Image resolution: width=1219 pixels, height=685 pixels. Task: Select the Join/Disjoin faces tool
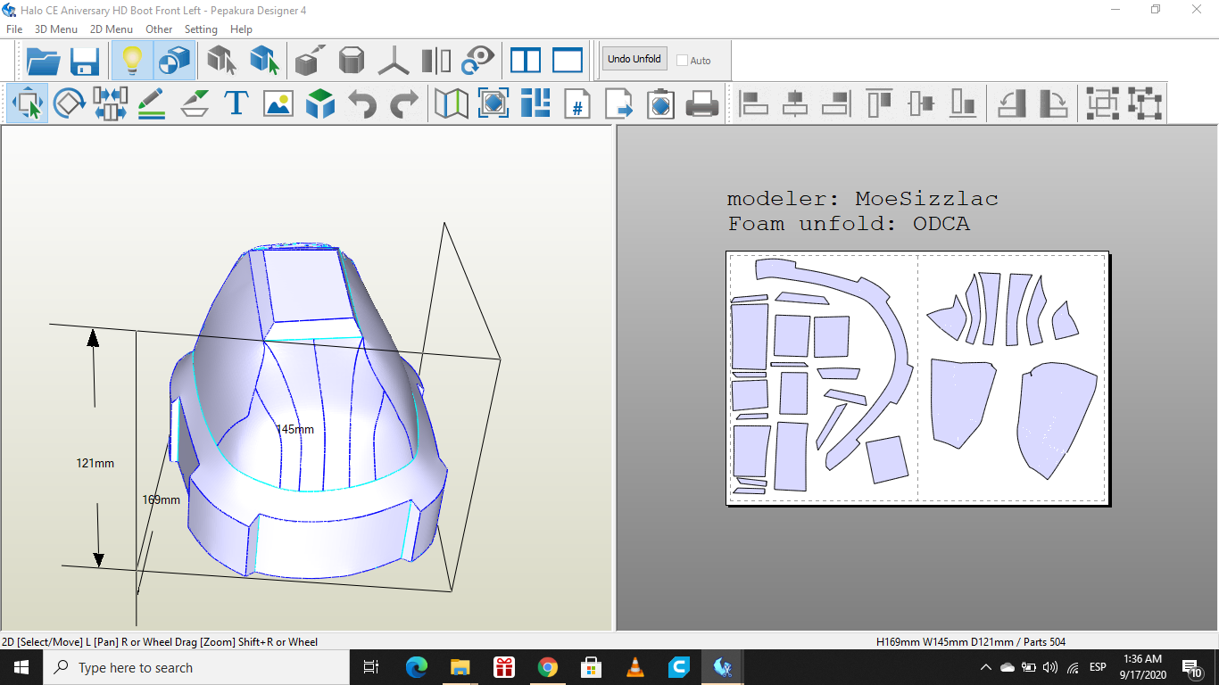[x=110, y=103]
